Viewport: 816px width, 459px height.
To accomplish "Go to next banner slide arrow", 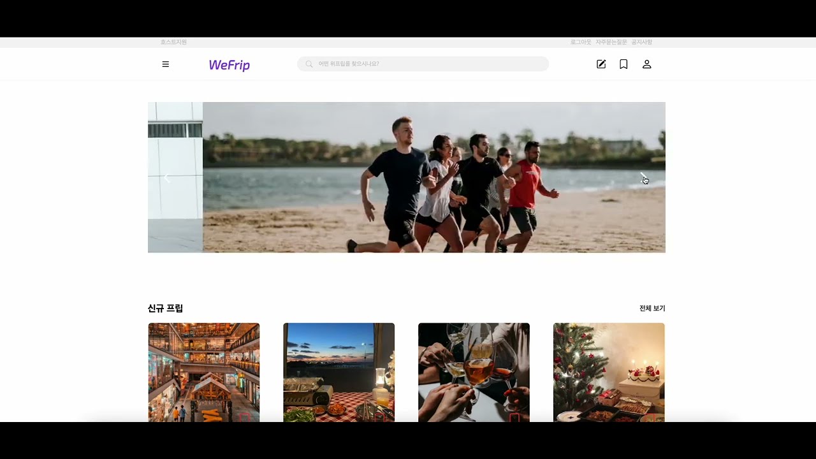I will 643,177.
